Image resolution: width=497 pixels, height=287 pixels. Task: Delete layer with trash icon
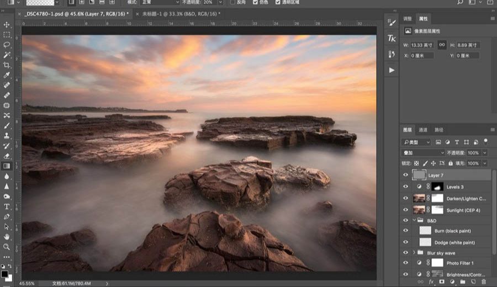tap(483, 281)
